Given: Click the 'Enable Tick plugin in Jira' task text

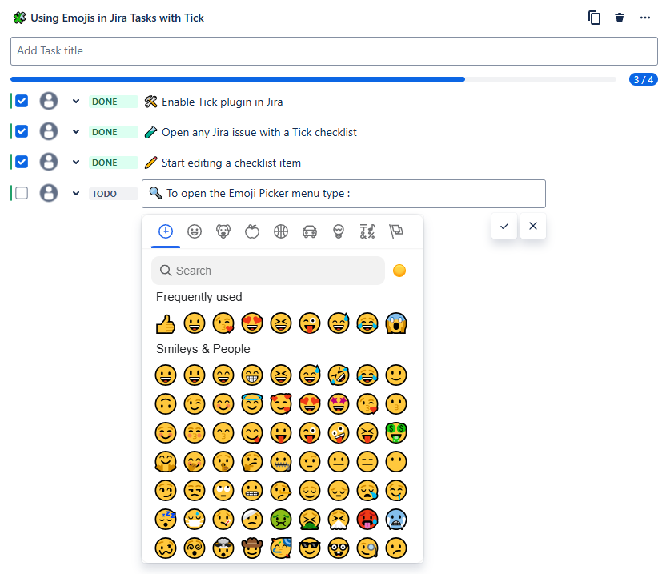Looking at the screenshot, I should (223, 102).
